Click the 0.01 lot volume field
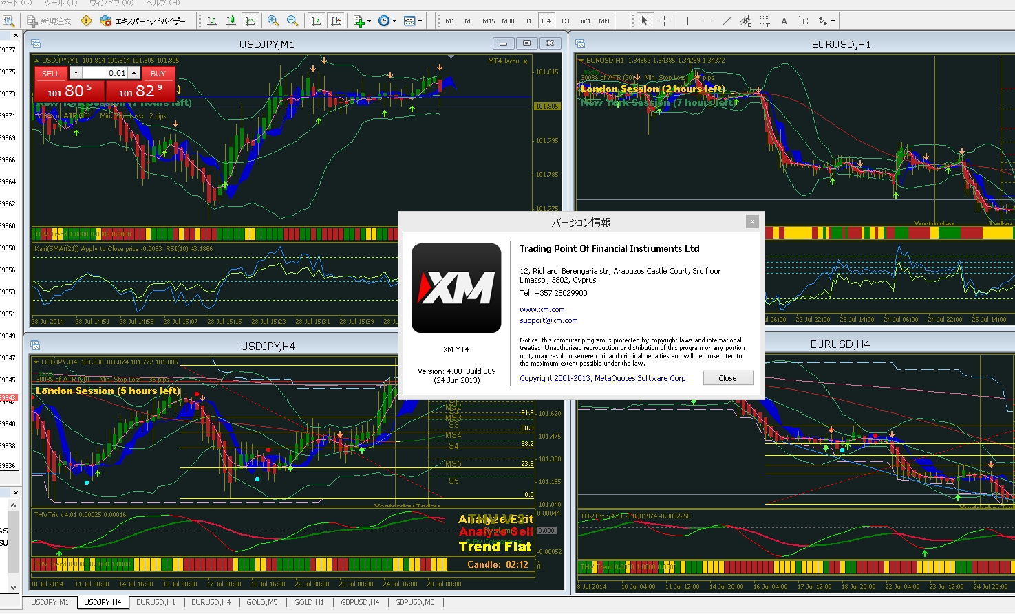The image size is (1015, 616). [105, 73]
